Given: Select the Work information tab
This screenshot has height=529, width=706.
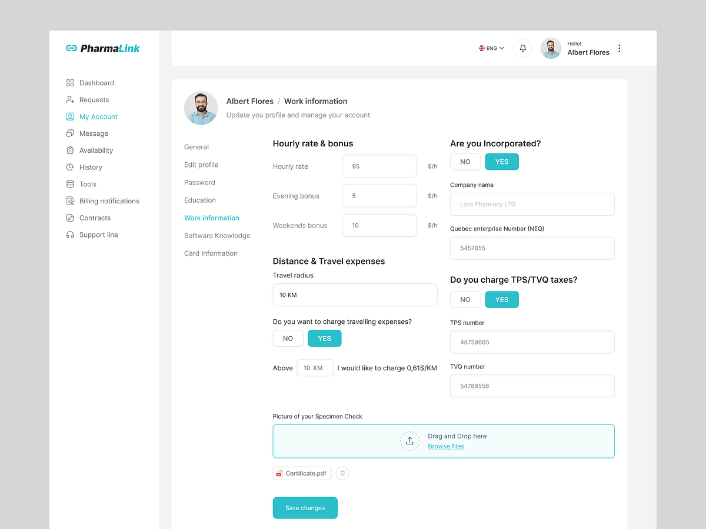Looking at the screenshot, I should pos(212,218).
